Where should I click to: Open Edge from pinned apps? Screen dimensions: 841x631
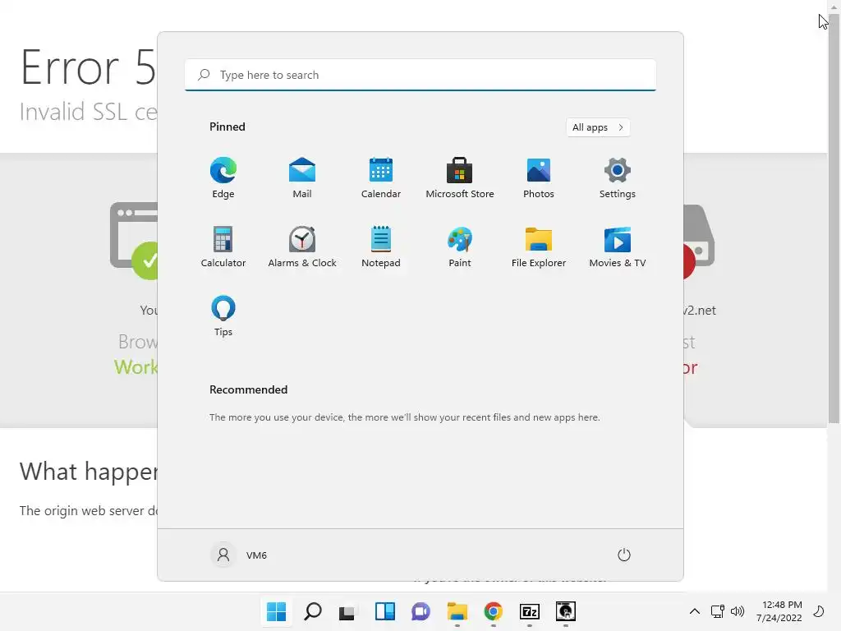pos(223,177)
